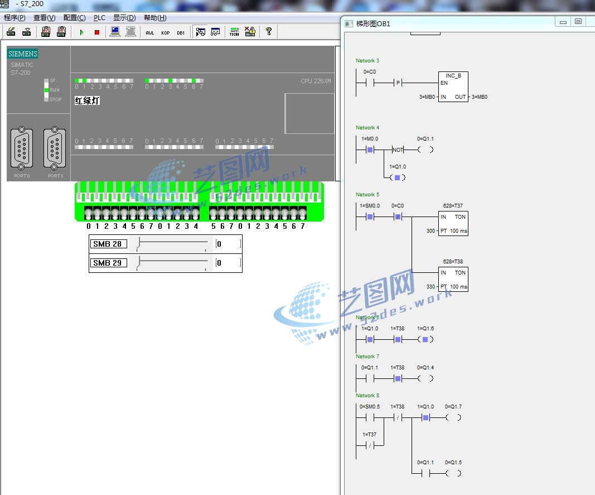The image size is (595, 495).
Task: Click the SMB 28 label
Action: click(108, 244)
